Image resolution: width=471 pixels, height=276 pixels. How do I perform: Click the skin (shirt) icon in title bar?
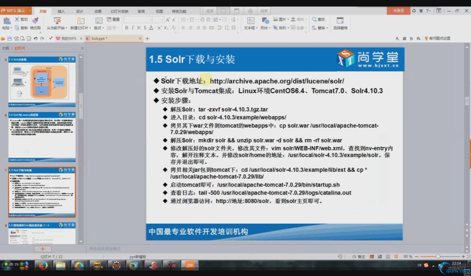(421, 11)
